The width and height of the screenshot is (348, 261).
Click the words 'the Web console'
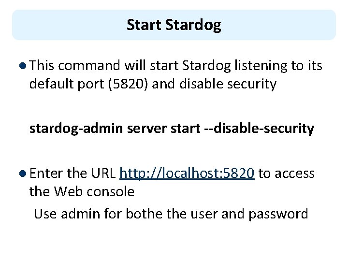(x=82, y=191)
